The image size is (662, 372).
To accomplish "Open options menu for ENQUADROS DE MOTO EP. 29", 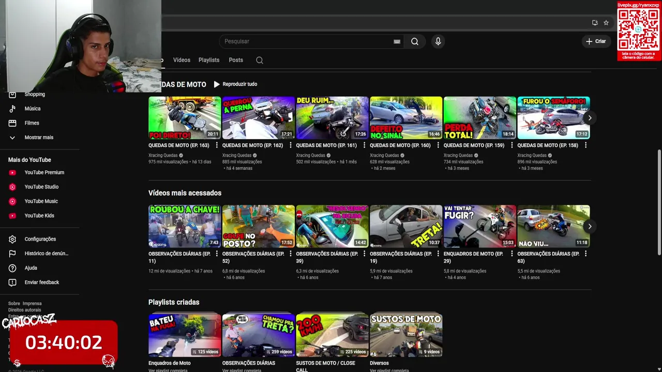I will tap(511, 254).
